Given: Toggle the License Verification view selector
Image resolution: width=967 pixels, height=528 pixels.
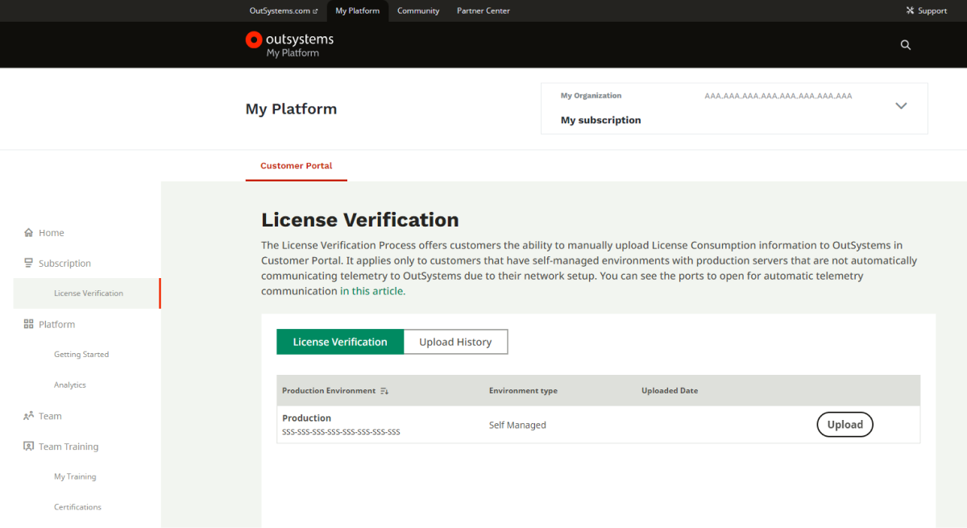Looking at the screenshot, I should [x=339, y=341].
